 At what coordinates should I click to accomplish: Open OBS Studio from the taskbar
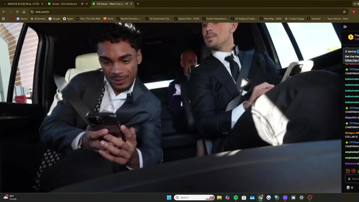tap(310, 198)
